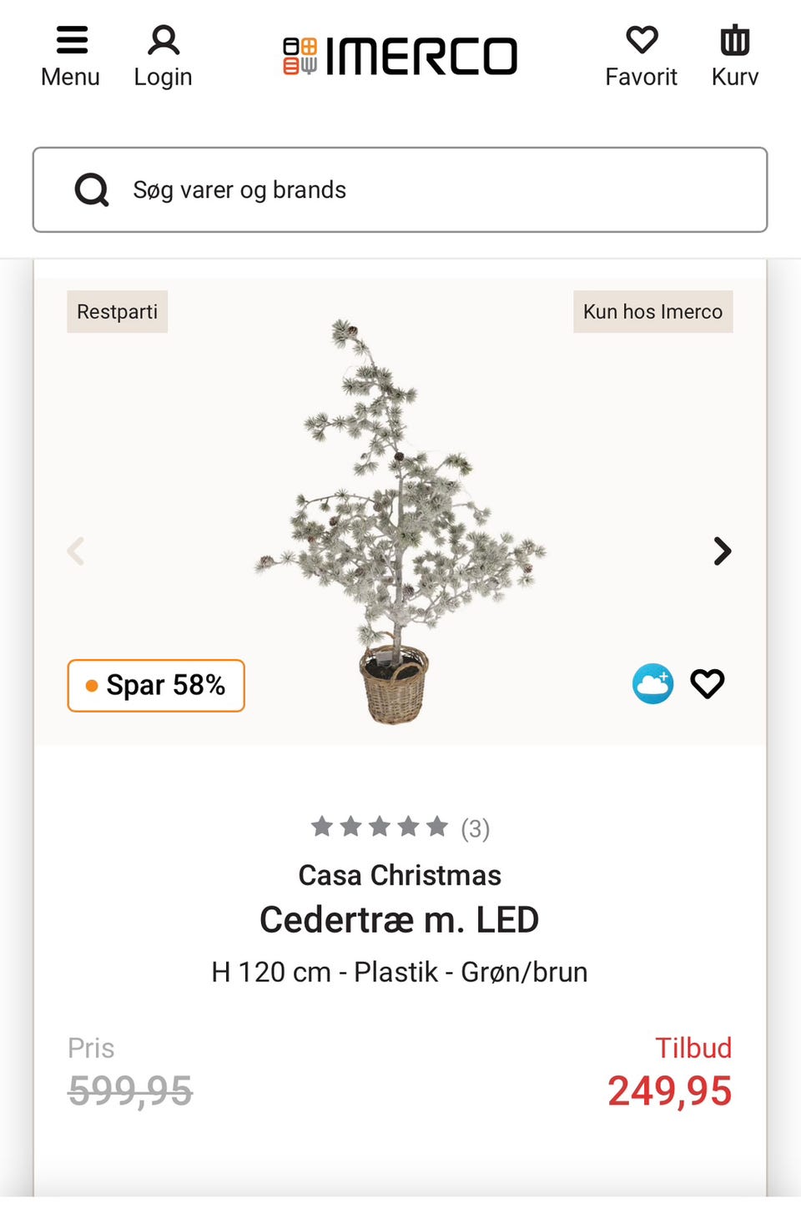Open the Restparti label
This screenshot has height=1218, width=801.
(x=117, y=311)
